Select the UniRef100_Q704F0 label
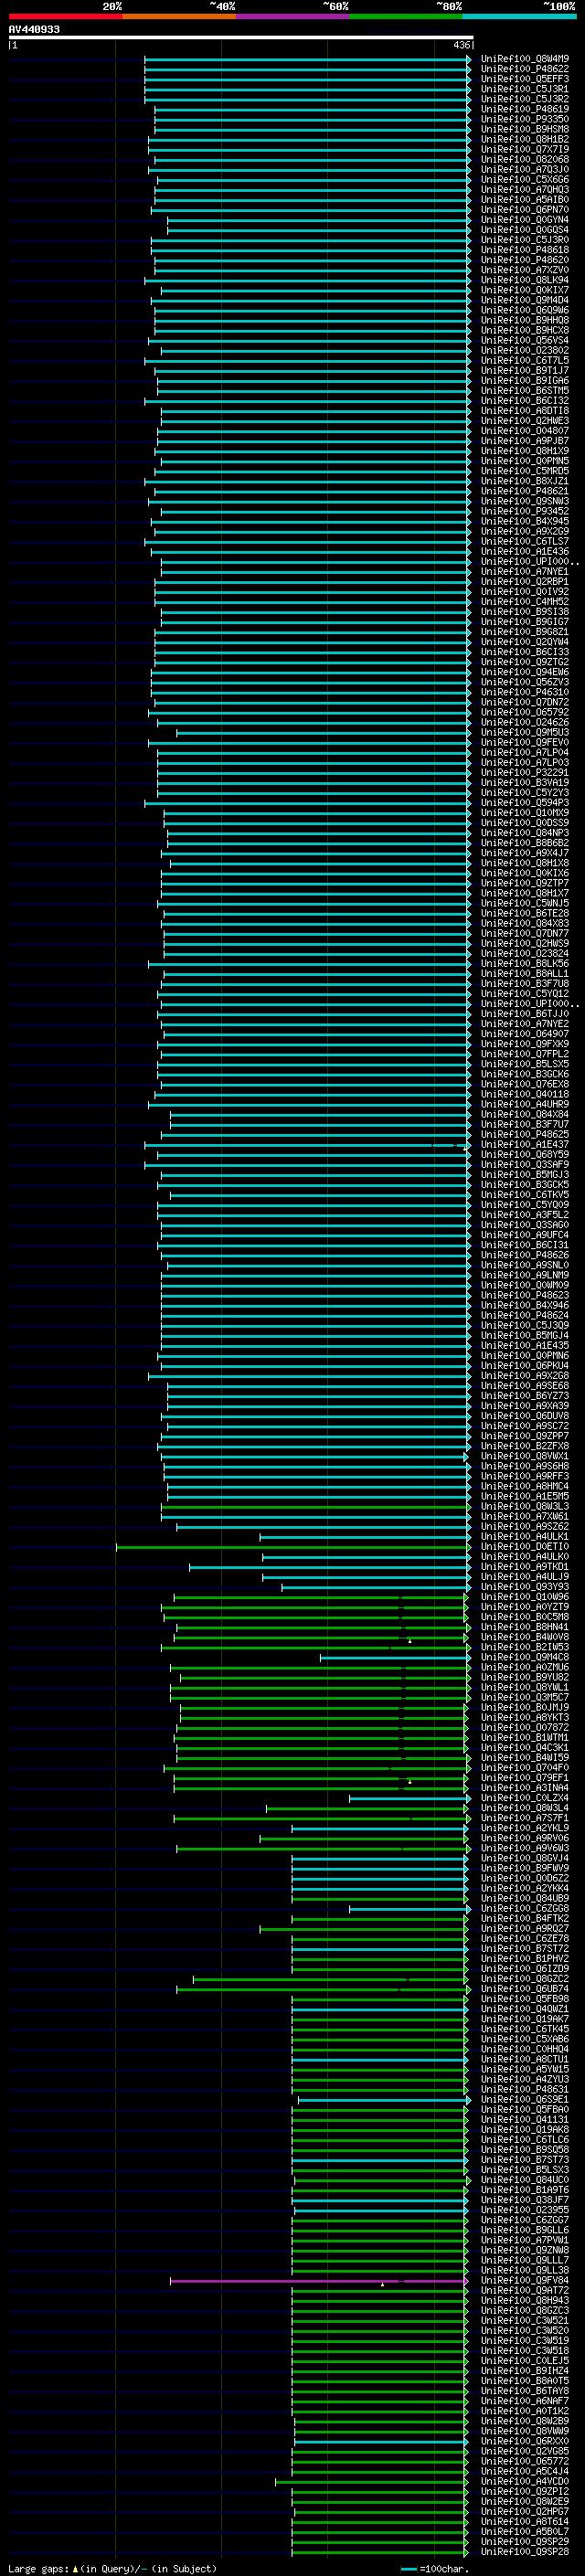The width and height of the screenshot is (585, 2576). pyautogui.click(x=524, y=1768)
